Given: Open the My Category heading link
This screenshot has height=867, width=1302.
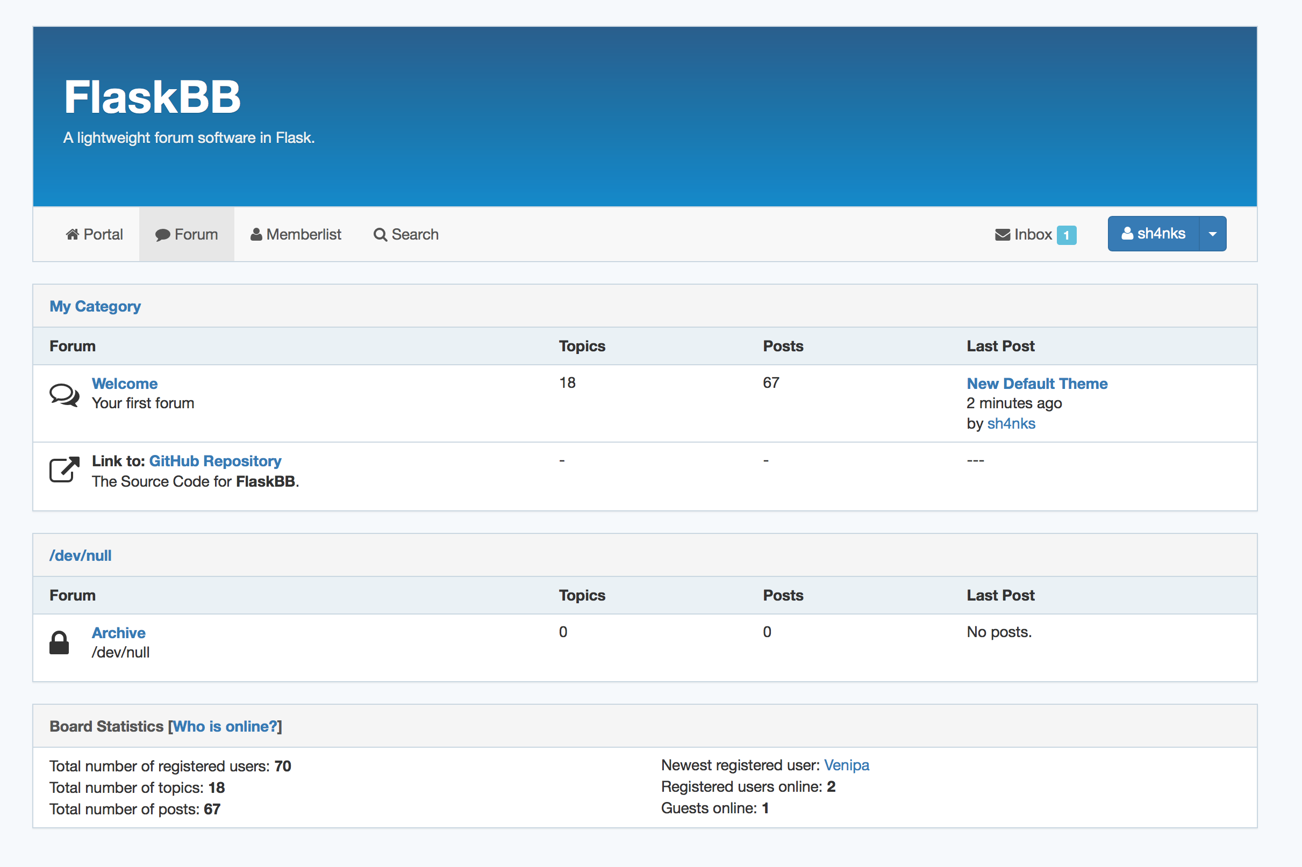Looking at the screenshot, I should coord(95,306).
